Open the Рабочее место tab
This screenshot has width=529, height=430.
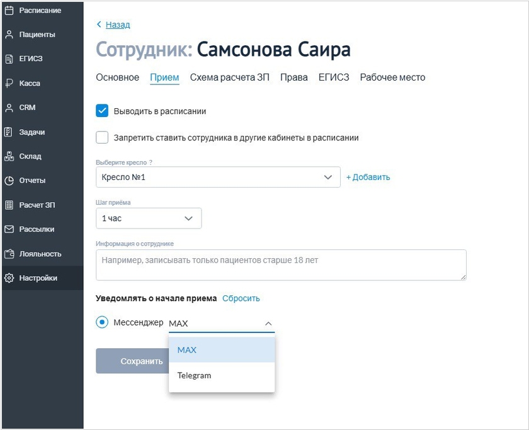tap(392, 77)
